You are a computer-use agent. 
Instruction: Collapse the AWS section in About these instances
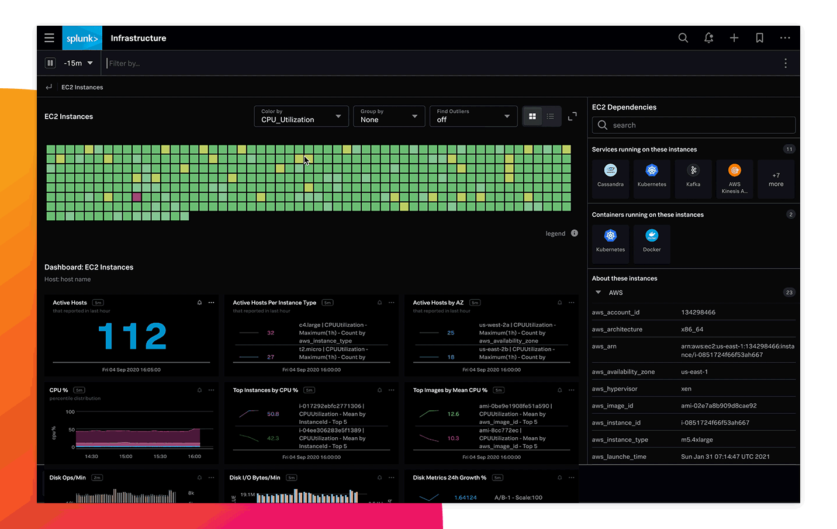point(598,292)
